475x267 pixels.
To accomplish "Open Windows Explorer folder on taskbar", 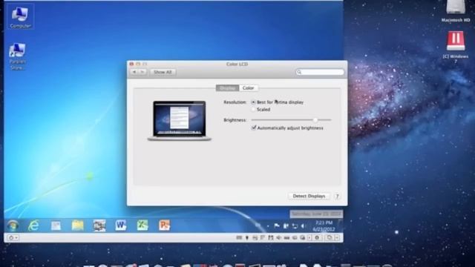I will tap(77, 225).
